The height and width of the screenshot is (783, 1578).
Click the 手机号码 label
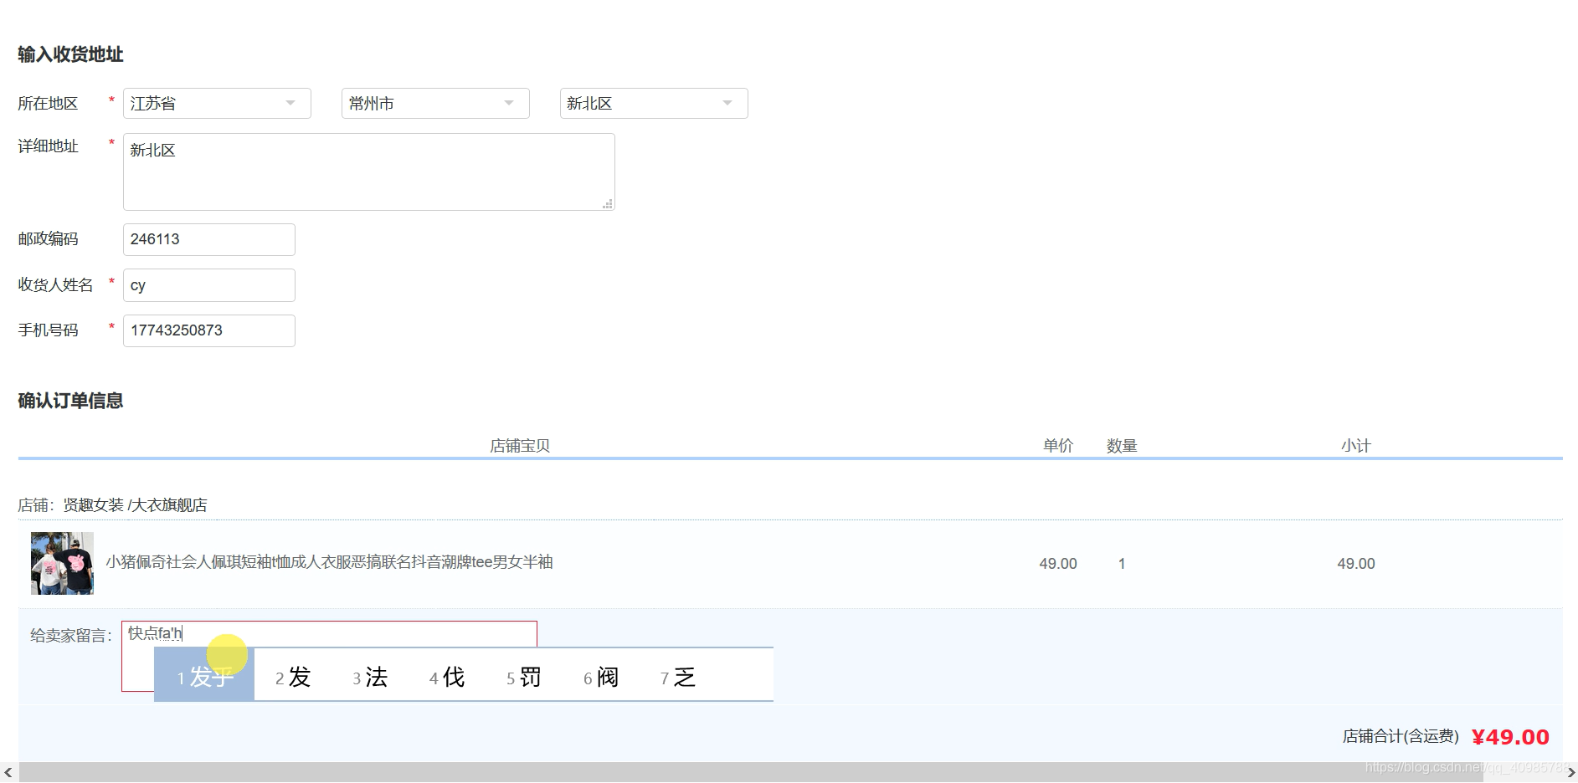coord(49,330)
